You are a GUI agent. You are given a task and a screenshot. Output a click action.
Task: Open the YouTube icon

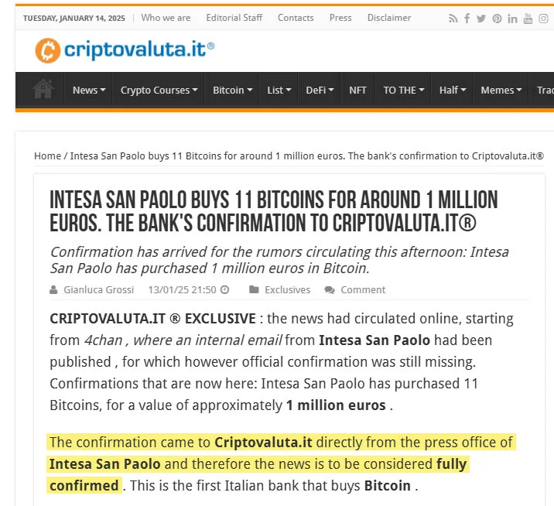(528, 19)
